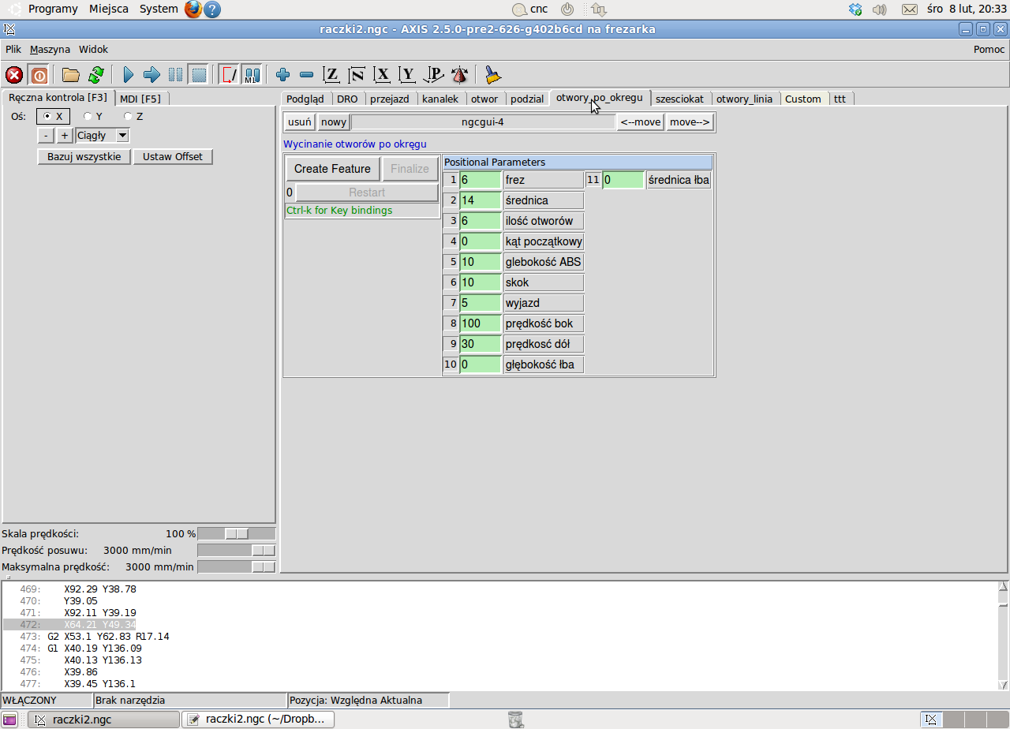
Task: Open volume control in system tray
Action: (x=880, y=9)
